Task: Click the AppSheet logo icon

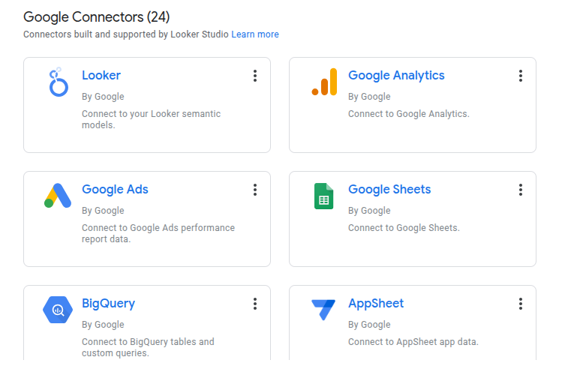Action: [324, 310]
